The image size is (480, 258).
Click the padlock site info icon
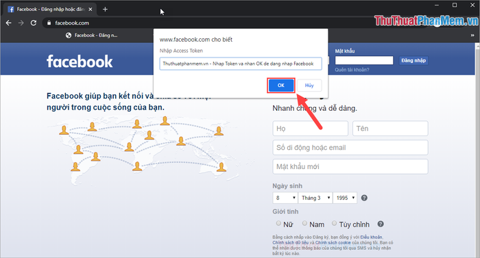click(x=49, y=23)
